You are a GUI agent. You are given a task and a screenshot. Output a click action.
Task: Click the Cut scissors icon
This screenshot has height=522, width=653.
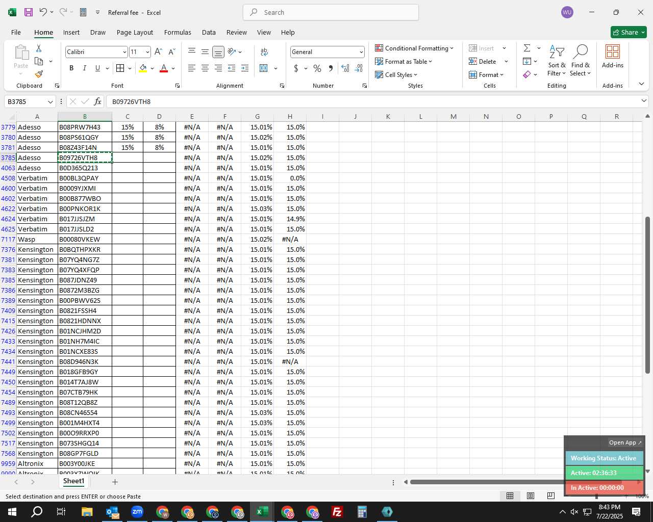pyautogui.click(x=39, y=48)
